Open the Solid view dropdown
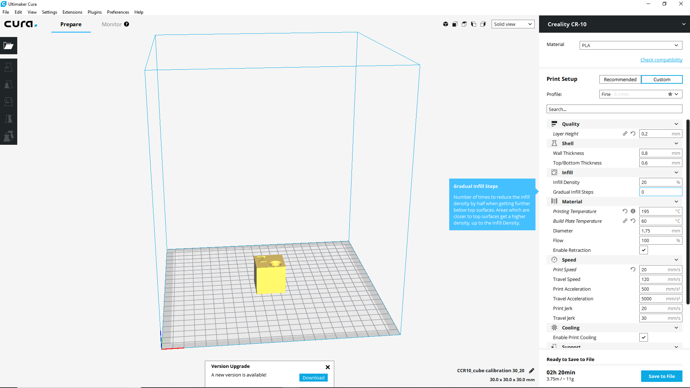The image size is (690, 388). point(513,24)
